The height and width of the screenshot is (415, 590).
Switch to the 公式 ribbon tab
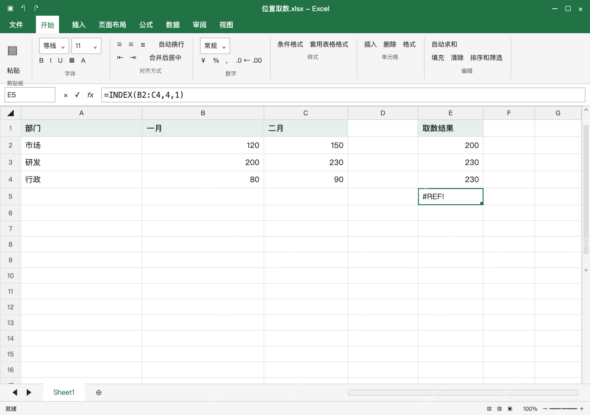[x=146, y=25]
